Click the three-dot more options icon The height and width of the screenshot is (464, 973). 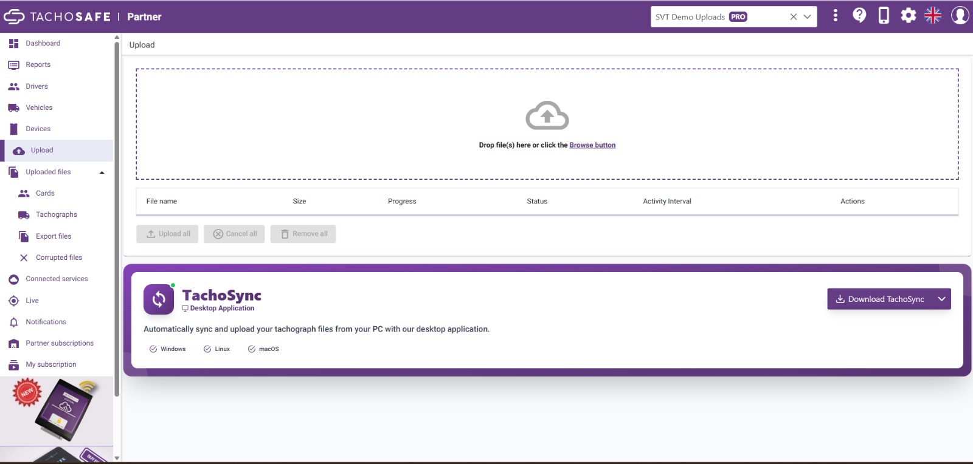click(835, 16)
